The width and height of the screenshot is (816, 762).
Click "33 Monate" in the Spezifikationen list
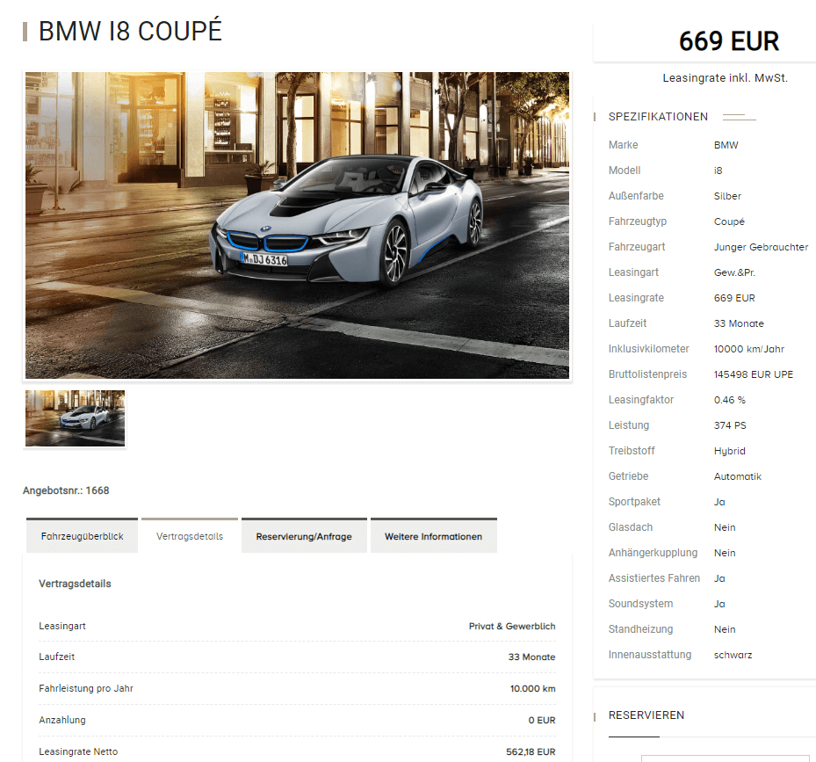[x=739, y=323]
